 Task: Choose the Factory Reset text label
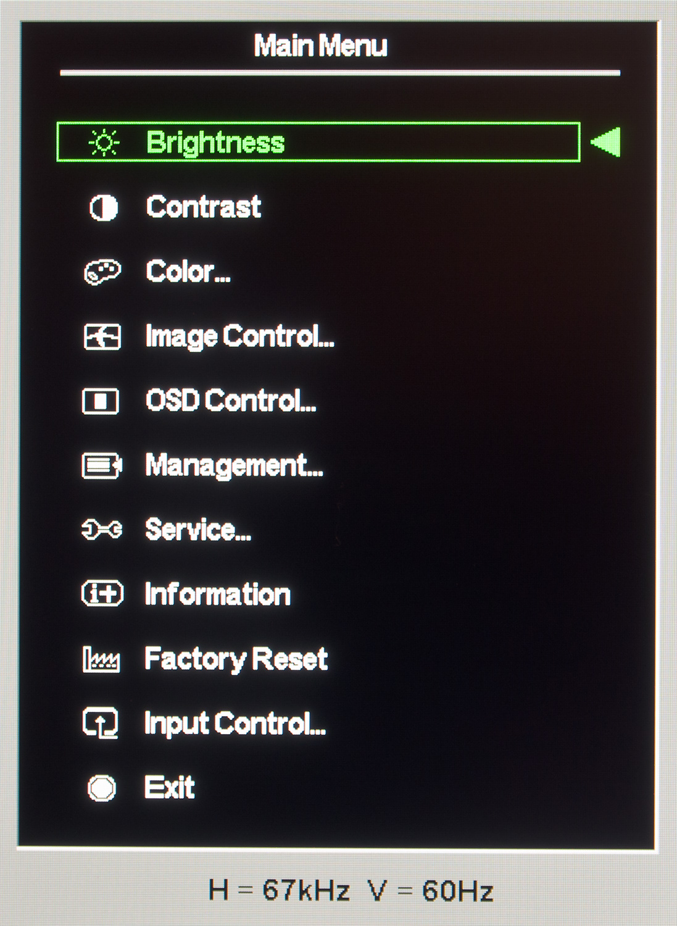coord(236,659)
